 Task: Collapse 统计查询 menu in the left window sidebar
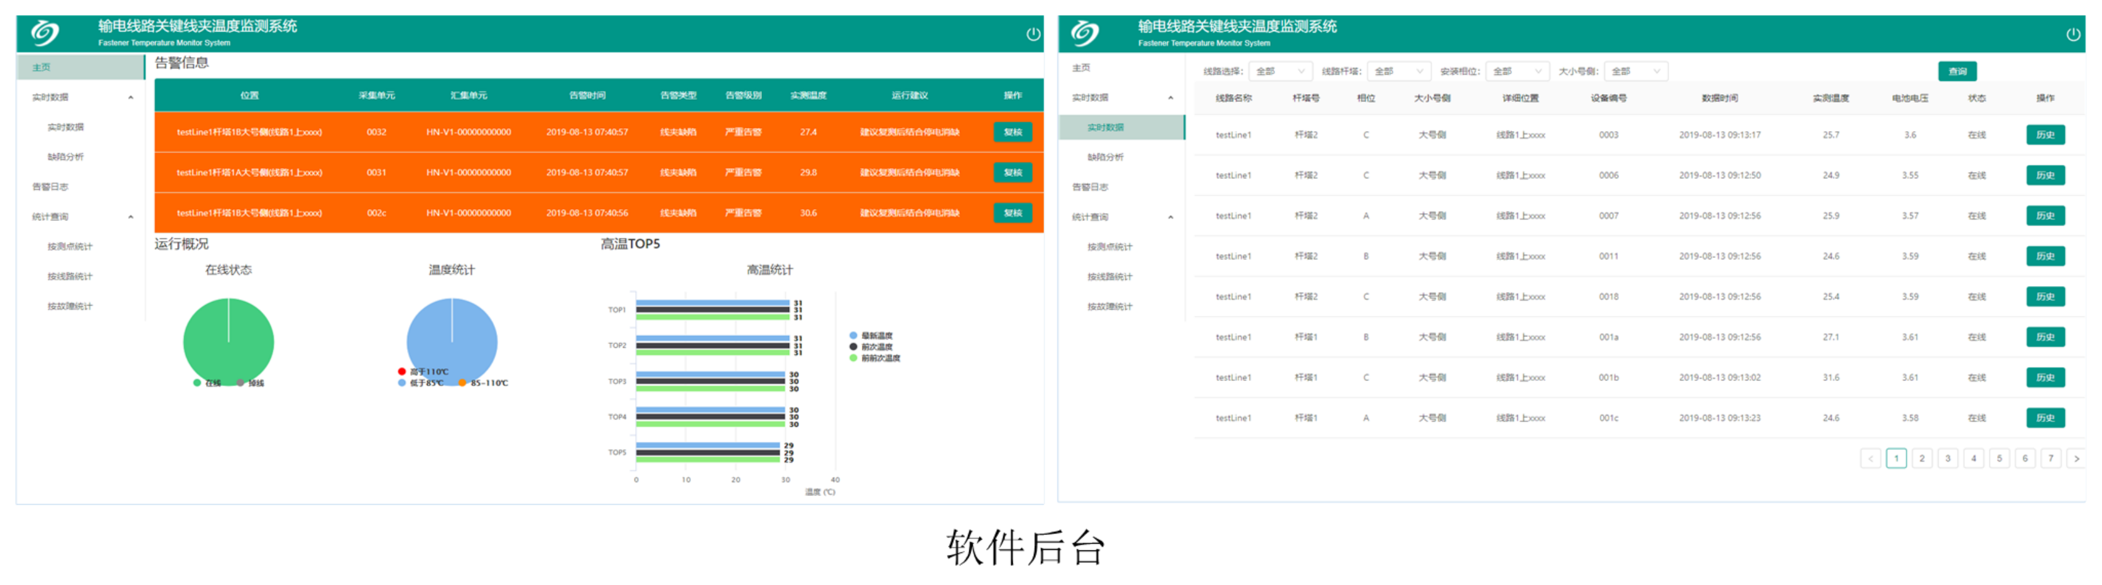click(x=131, y=217)
